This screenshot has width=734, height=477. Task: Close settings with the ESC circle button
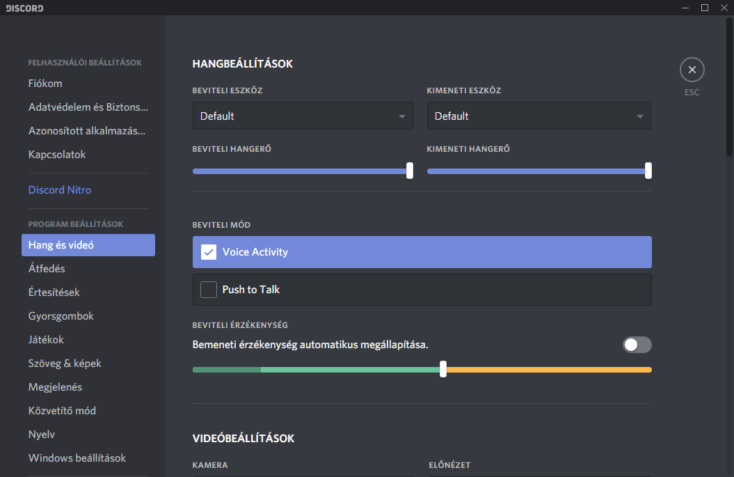692,70
